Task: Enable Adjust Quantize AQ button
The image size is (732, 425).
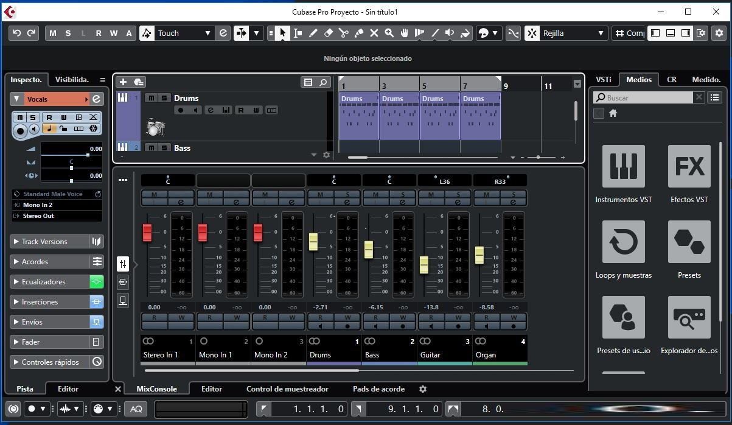Action: 136,409
